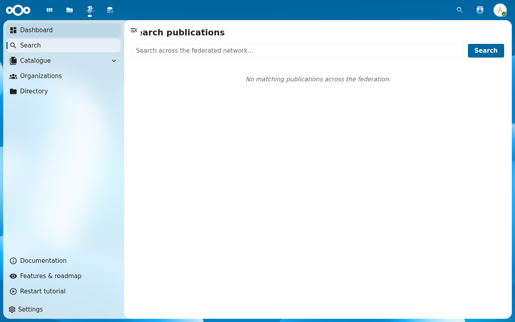Click Restart tutorial

point(64,291)
